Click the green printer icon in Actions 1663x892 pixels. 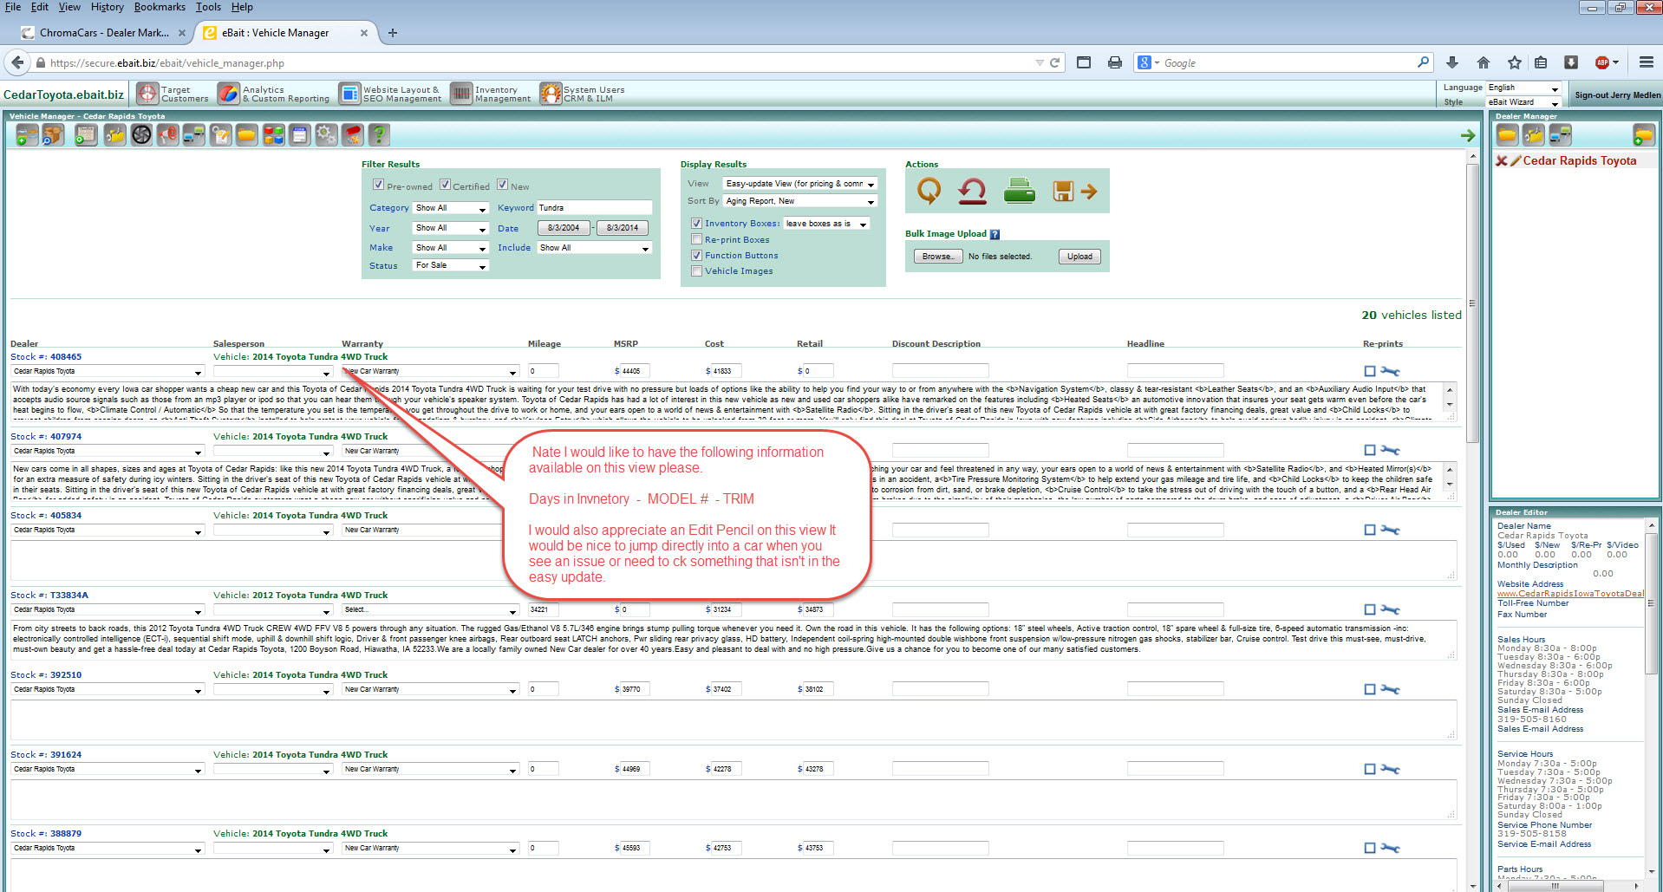click(1019, 191)
